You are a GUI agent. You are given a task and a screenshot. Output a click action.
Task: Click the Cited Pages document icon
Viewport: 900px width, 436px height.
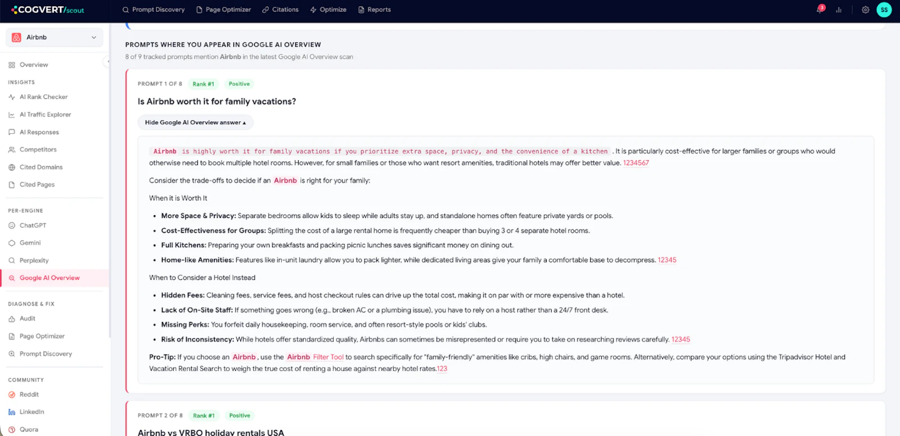tap(12, 184)
